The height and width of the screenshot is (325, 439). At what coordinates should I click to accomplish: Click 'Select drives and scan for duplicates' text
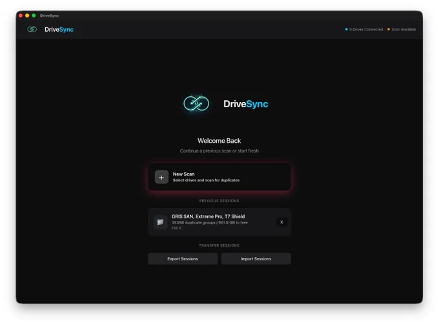(x=206, y=180)
